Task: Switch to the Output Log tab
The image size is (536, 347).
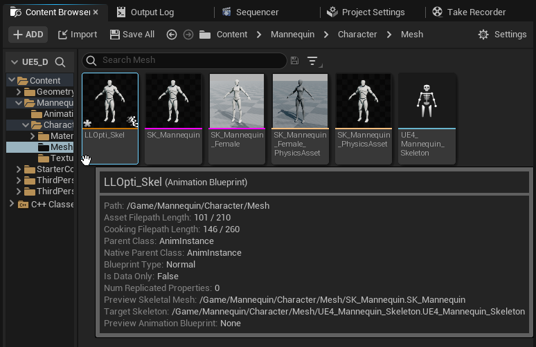Action: click(x=145, y=12)
